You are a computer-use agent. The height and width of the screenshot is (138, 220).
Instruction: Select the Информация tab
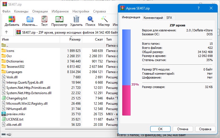point(131,17)
